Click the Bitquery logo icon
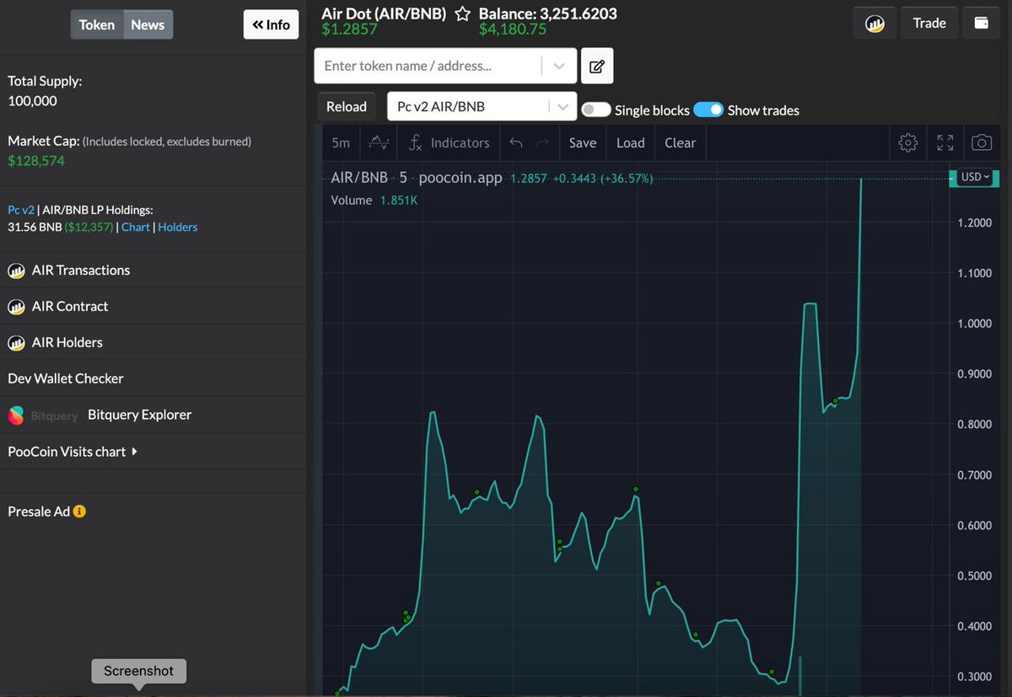 click(x=16, y=416)
